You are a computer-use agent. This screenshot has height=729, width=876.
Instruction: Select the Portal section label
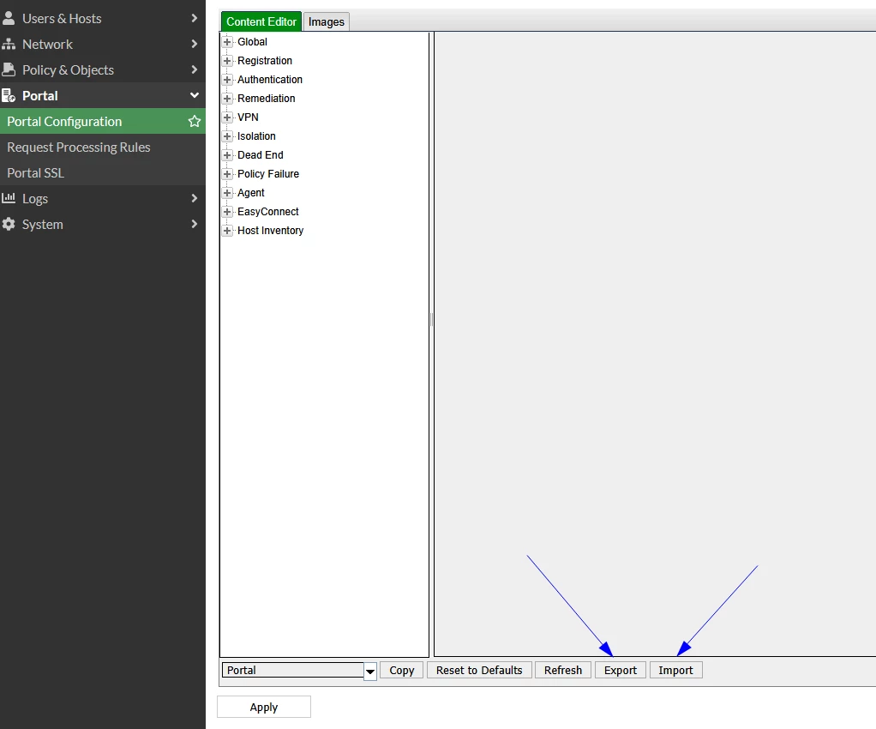[40, 95]
